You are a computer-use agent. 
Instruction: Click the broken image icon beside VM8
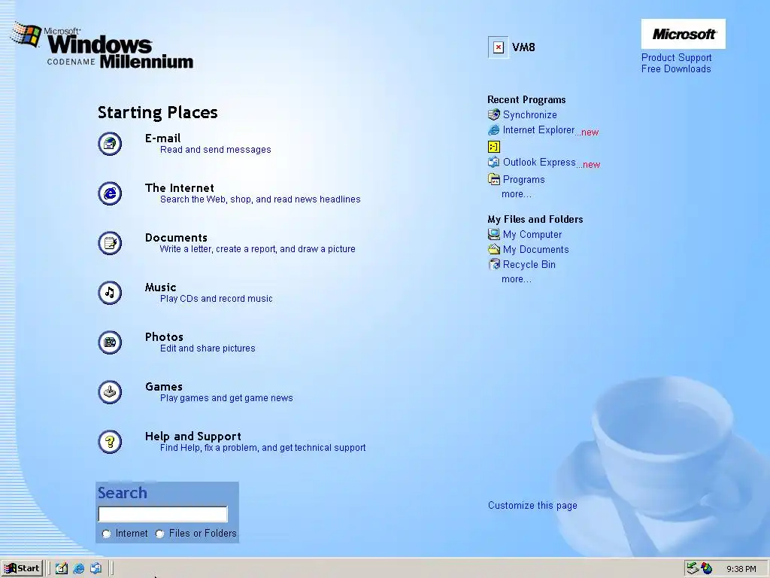(x=498, y=47)
